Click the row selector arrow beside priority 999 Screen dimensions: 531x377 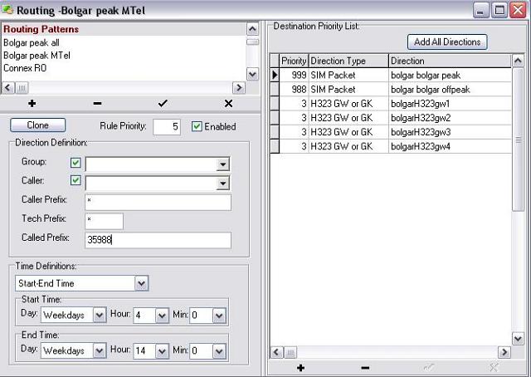pos(275,75)
